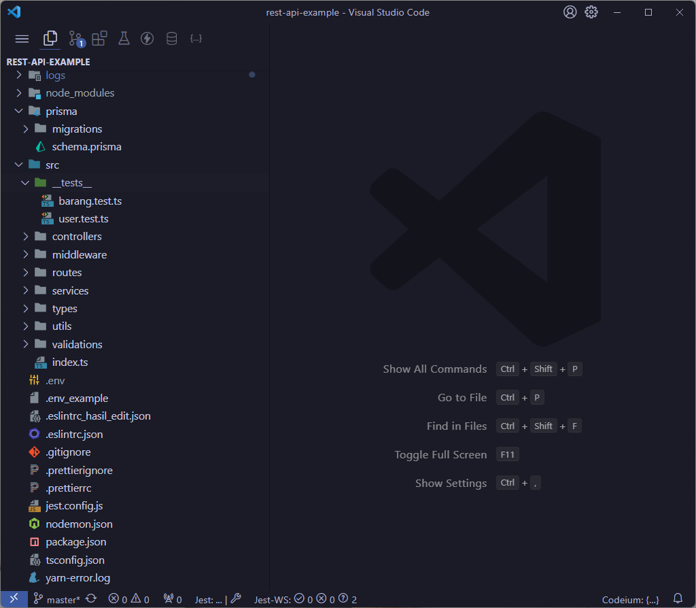The height and width of the screenshot is (608, 696).
Task: Maximize the VS Code window
Action: 648,12
